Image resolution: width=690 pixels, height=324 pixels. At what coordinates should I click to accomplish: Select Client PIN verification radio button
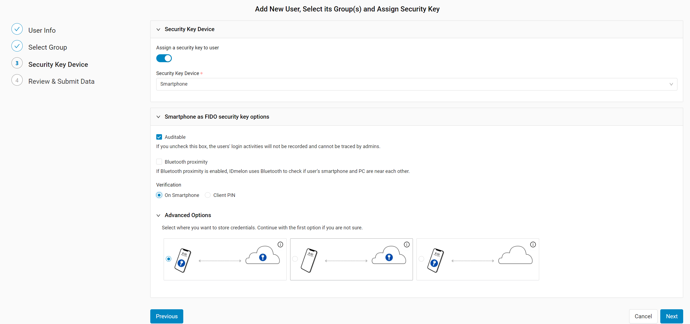point(208,195)
